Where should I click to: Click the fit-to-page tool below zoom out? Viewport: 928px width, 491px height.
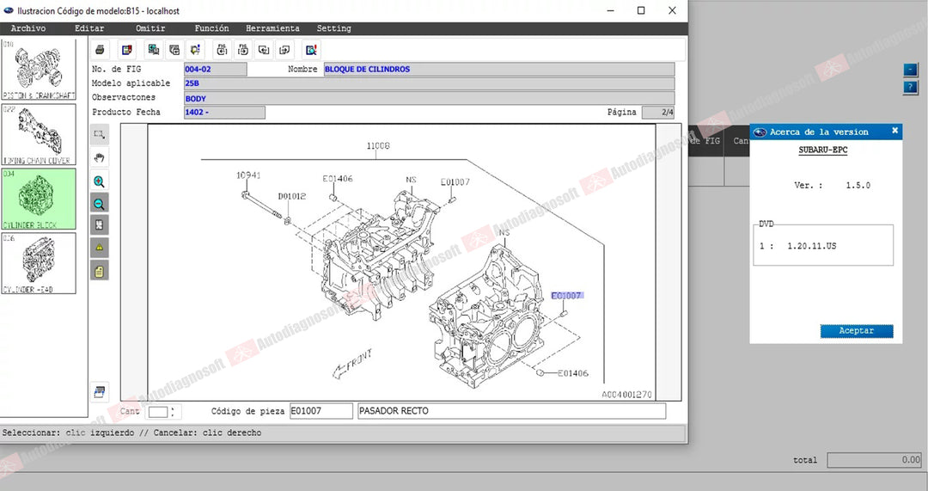(x=100, y=225)
